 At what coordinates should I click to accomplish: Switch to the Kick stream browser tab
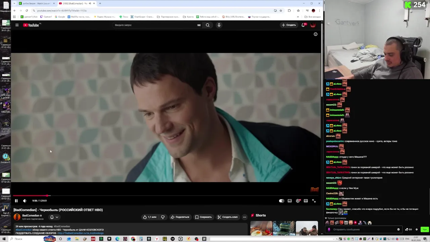coord(36,3)
